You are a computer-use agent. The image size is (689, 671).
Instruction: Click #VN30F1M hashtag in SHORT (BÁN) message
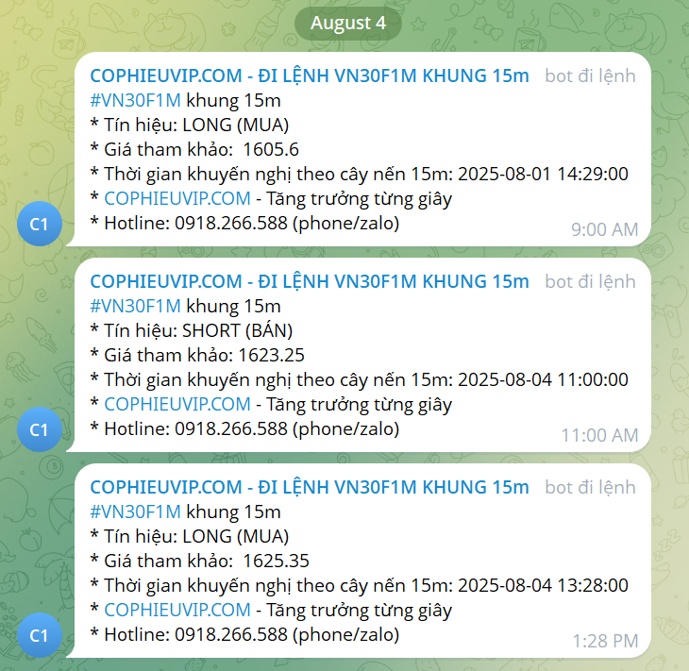point(135,307)
